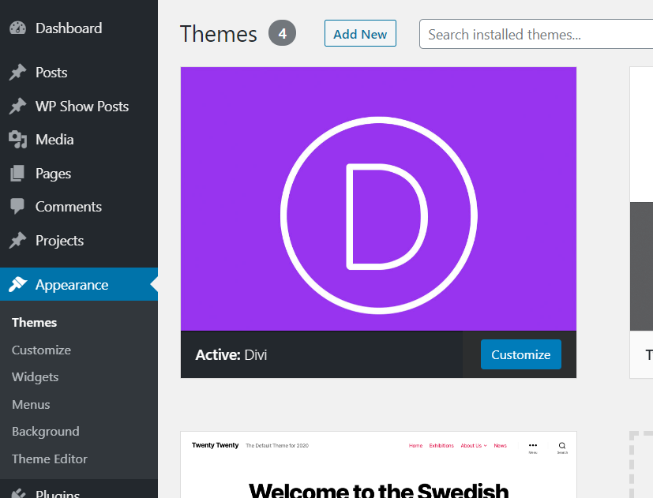Open the Theme Editor submenu link

point(50,459)
